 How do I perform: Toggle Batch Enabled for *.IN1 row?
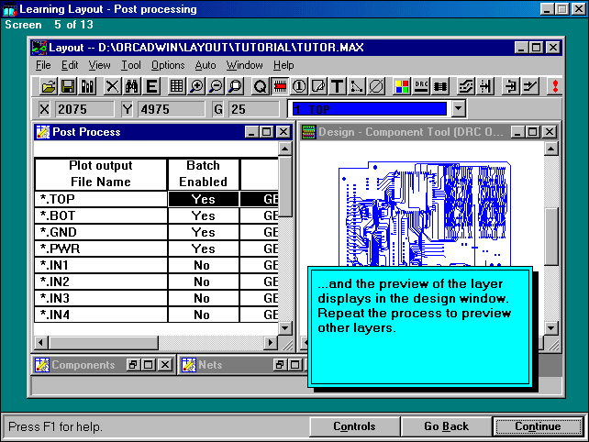[x=203, y=265]
